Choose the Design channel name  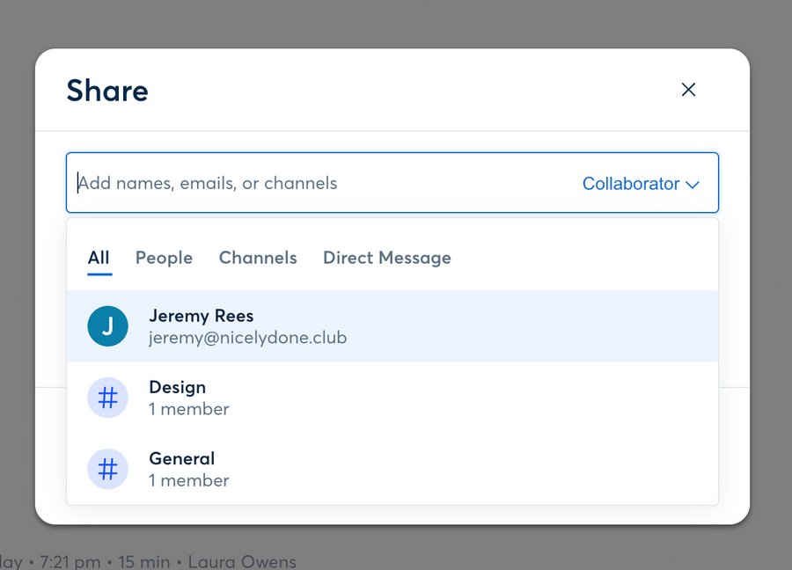178,387
